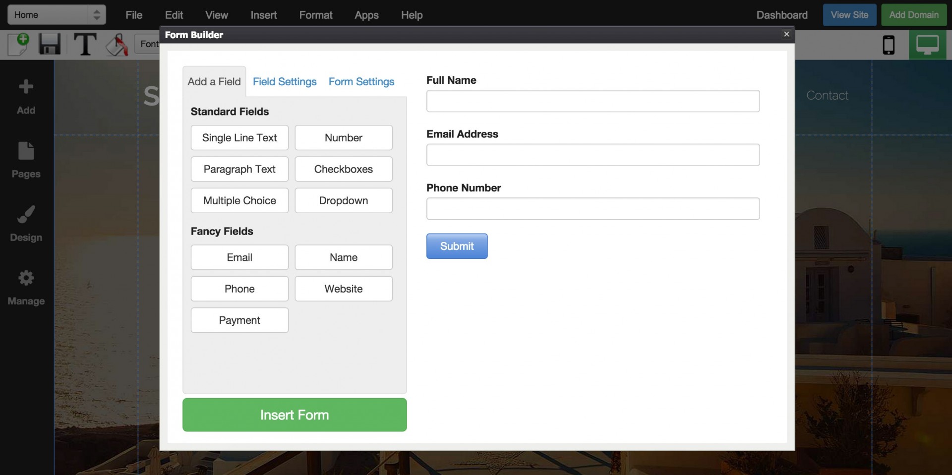Click the save (floppy disk) icon

(x=49, y=44)
